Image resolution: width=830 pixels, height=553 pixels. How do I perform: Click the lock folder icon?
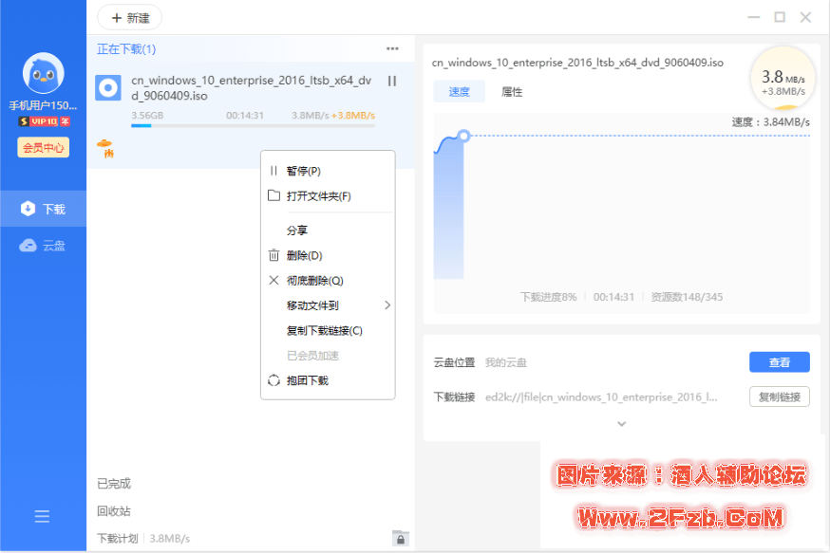click(400, 538)
